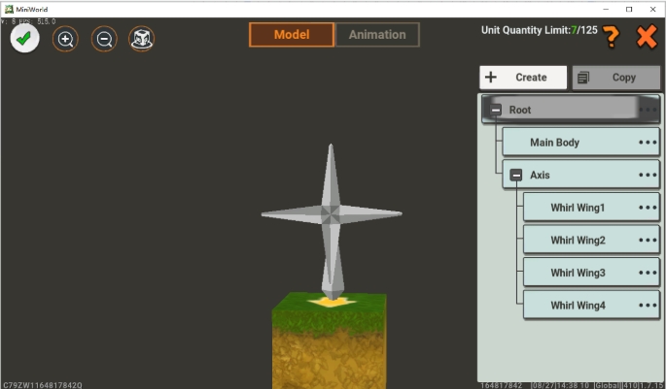Select Whirl Wing2 in the hierarchy
666x389 pixels.
tap(578, 241)
